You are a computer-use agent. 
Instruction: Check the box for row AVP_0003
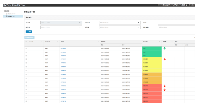pyautogui.click(x=26, y=52)
